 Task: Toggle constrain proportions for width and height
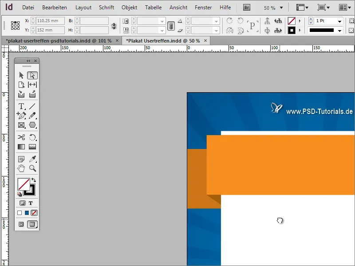(114, 26)
